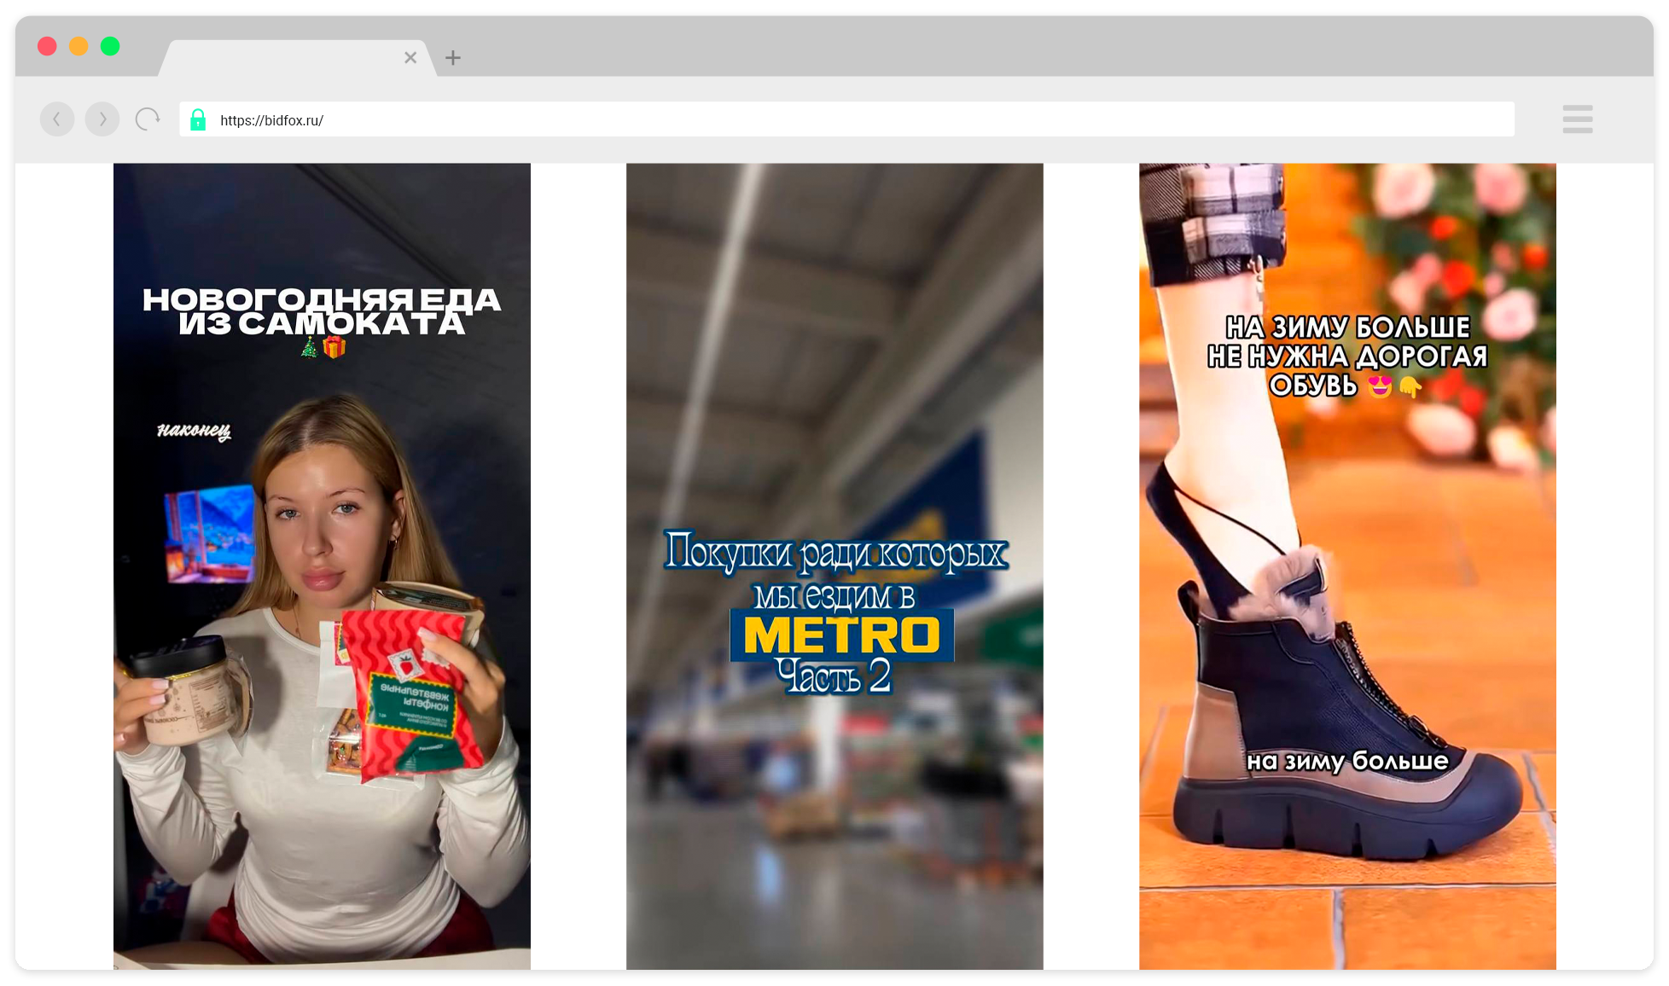This screenshot has width=1669, height=986.
Task: Select the active empty browser tab
Action: point(290,58)
